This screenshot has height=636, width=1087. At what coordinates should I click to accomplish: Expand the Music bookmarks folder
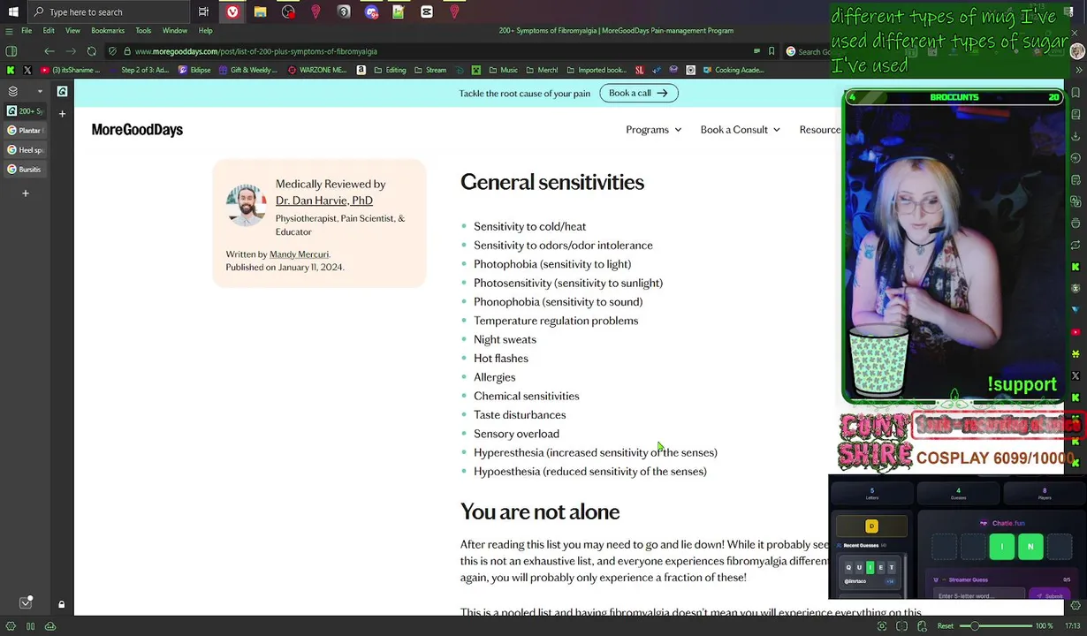pyautogui.click(x=503, y=70)
